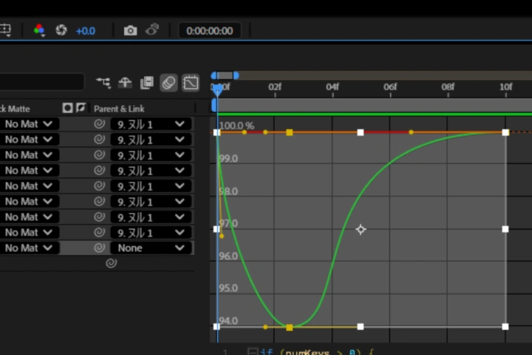Click the top-middle transform box handle
The width and height of the screenshot is (532, 355).
point(361,132)
